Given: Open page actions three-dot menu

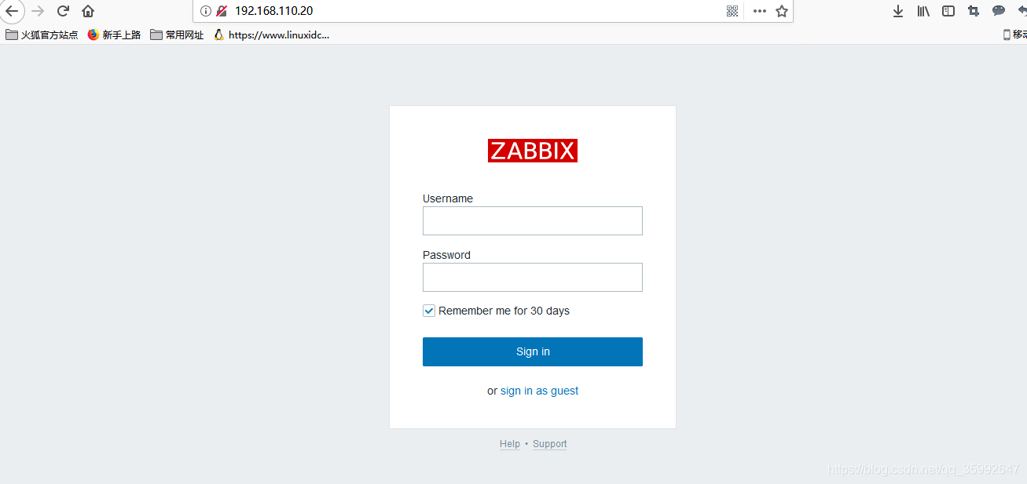Looking at the screenshot, I should point(759,11).
